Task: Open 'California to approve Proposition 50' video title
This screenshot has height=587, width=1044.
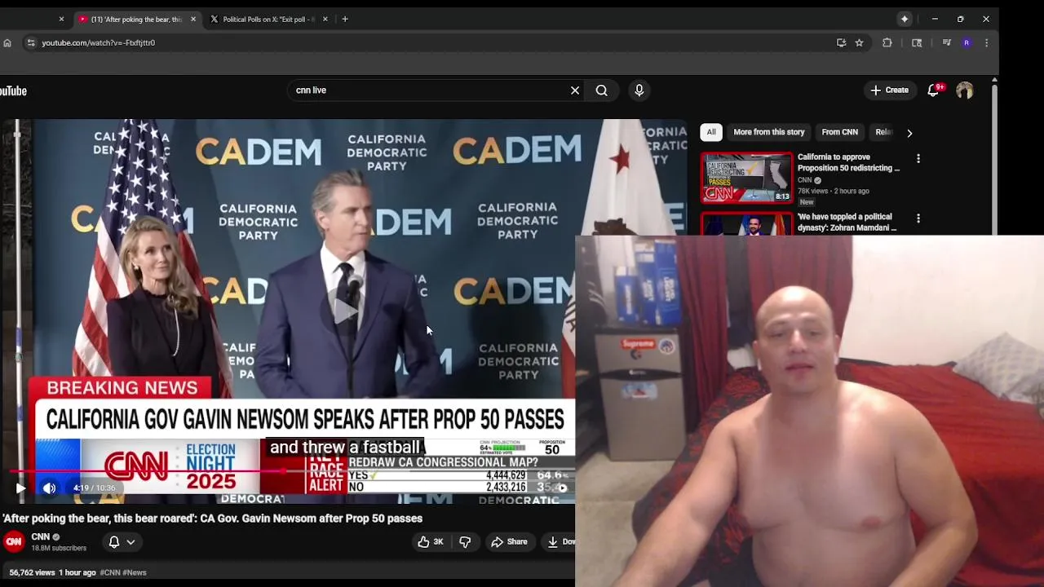Action: 849,162
